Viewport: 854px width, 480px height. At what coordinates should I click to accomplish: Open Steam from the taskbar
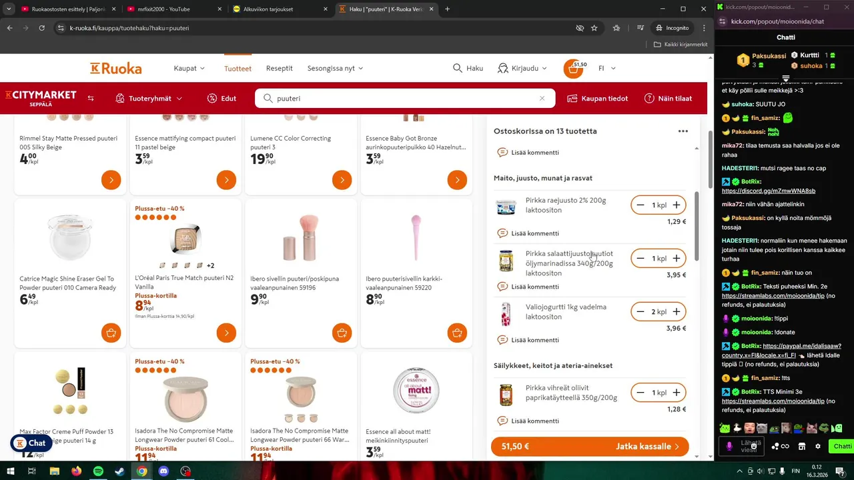[119, 471]
